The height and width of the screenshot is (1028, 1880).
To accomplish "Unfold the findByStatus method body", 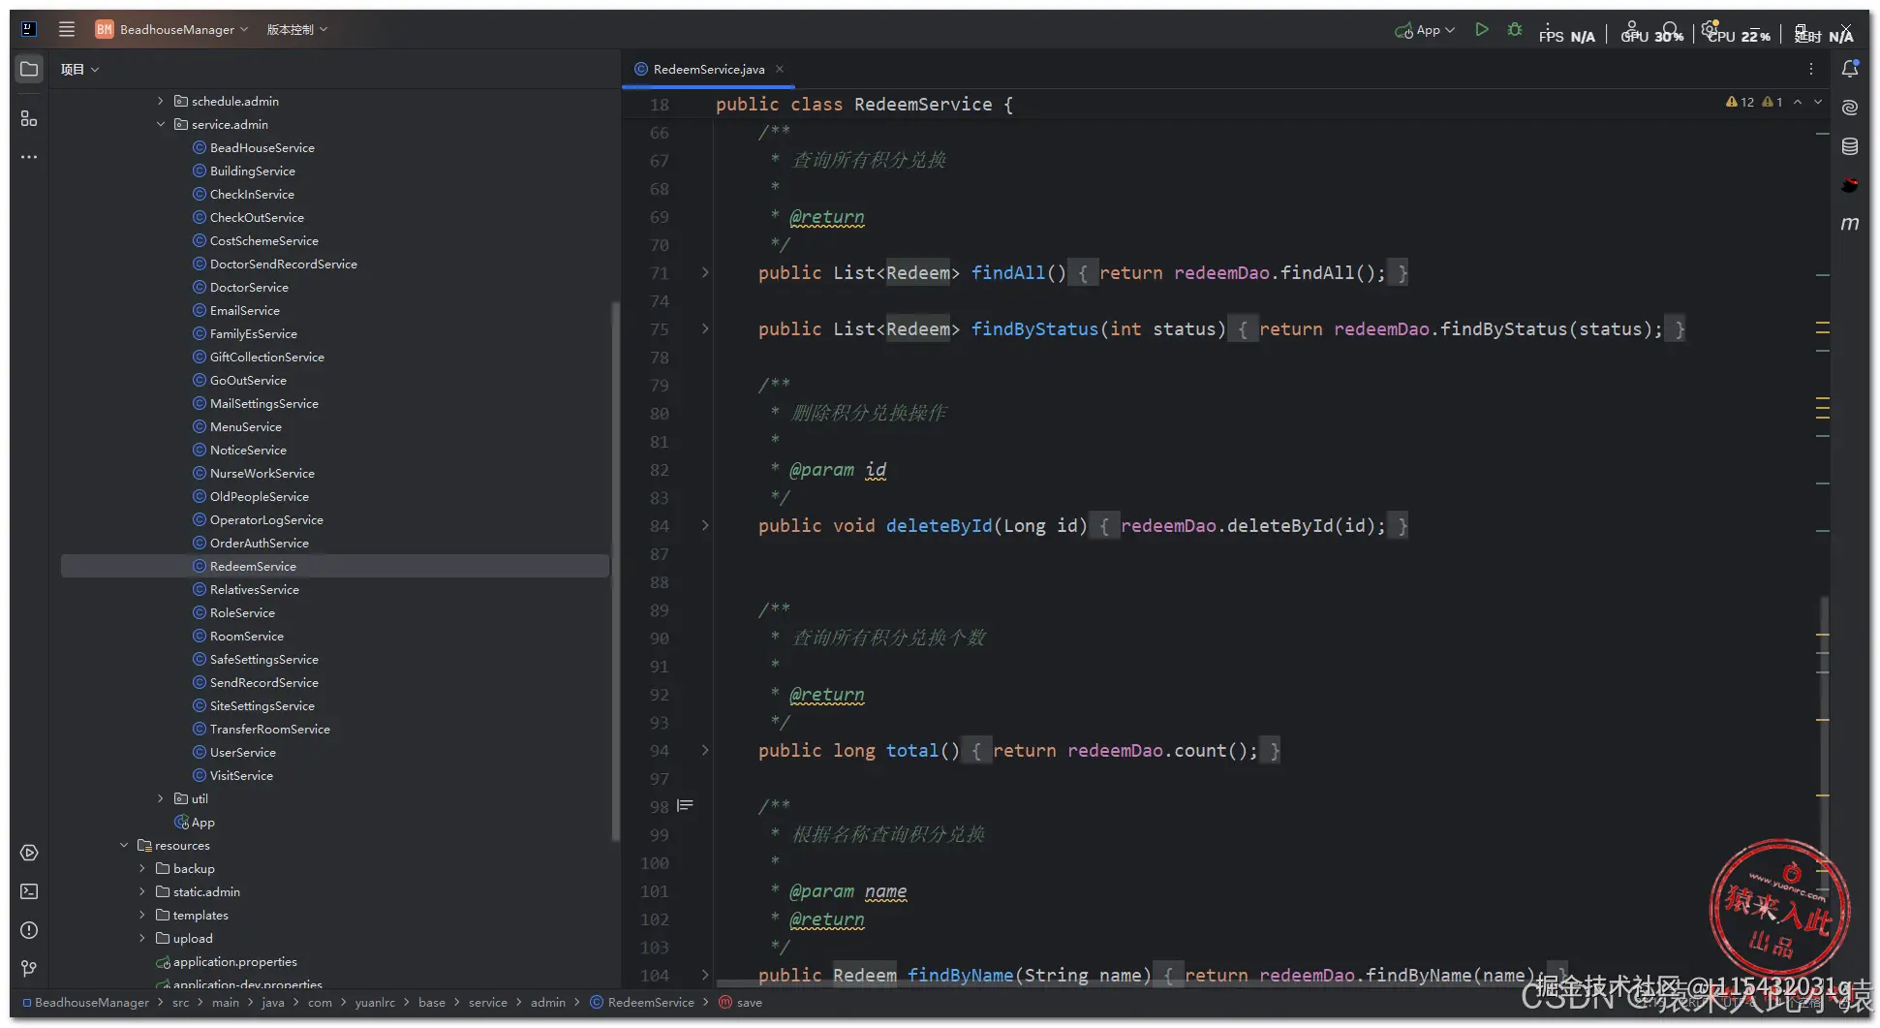I will click(x=705, y=329).
